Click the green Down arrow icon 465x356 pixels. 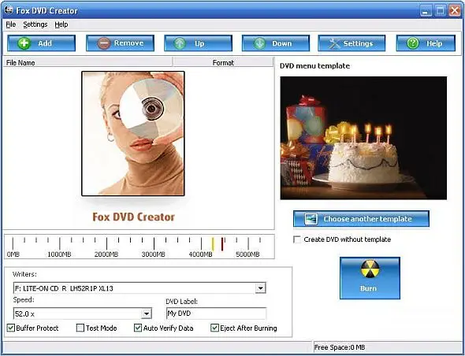(259, 43)
